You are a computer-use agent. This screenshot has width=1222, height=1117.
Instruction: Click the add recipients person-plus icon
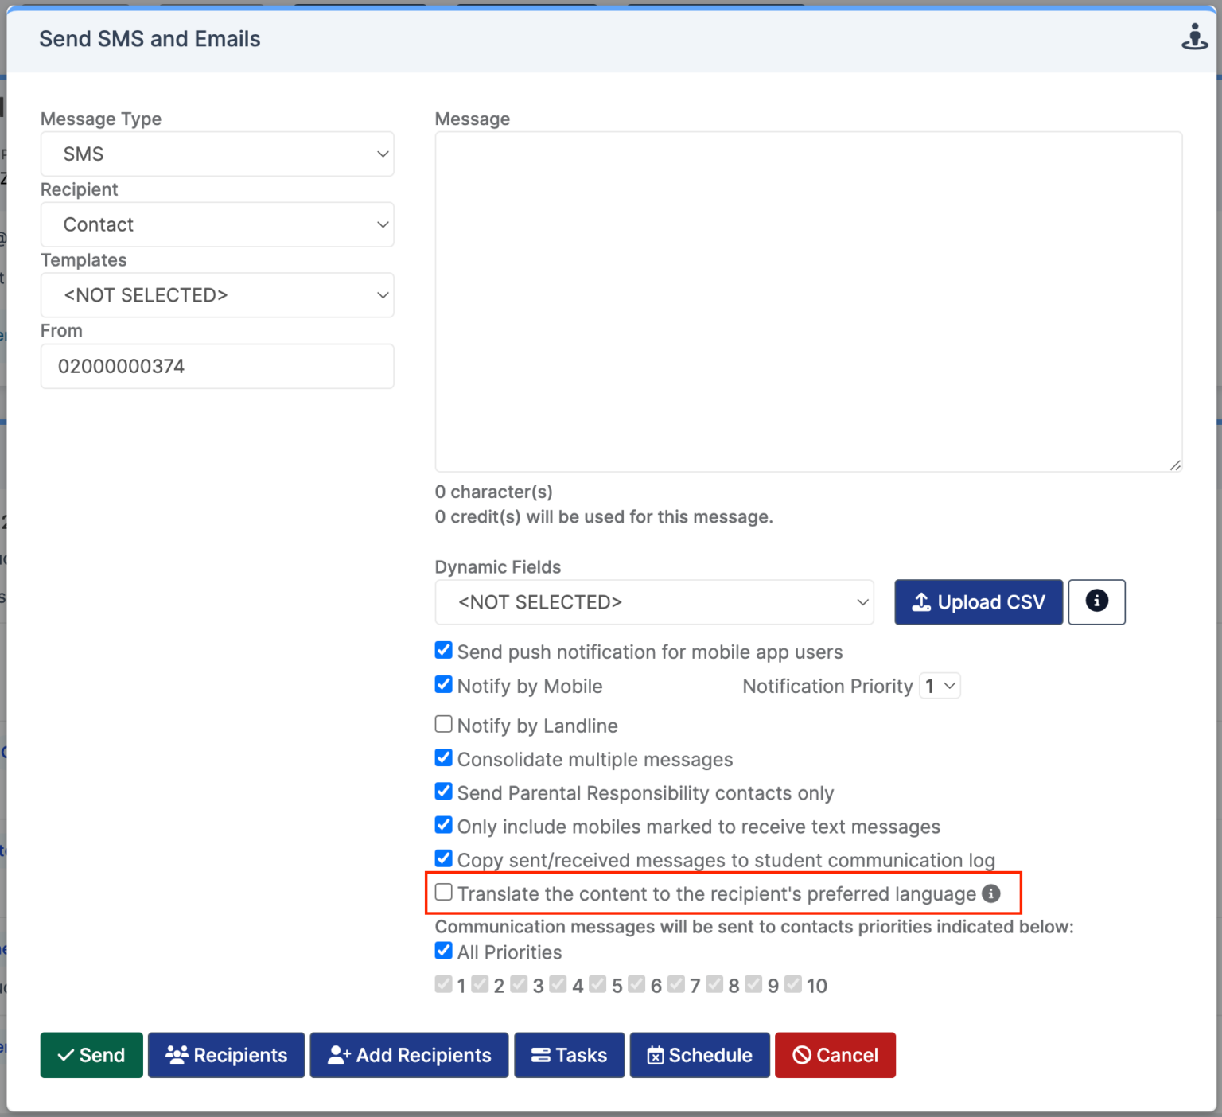coord(340,1055)
